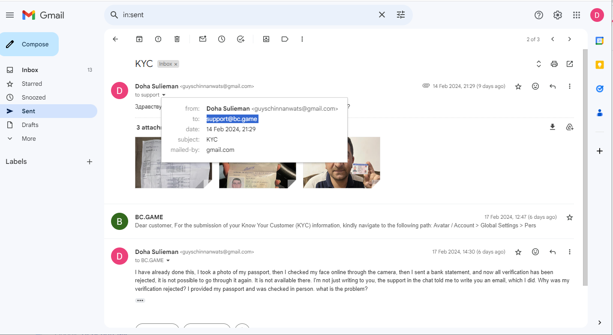Open the Support help icon
This screenshot has width=613, height=335.
point(539,15)
